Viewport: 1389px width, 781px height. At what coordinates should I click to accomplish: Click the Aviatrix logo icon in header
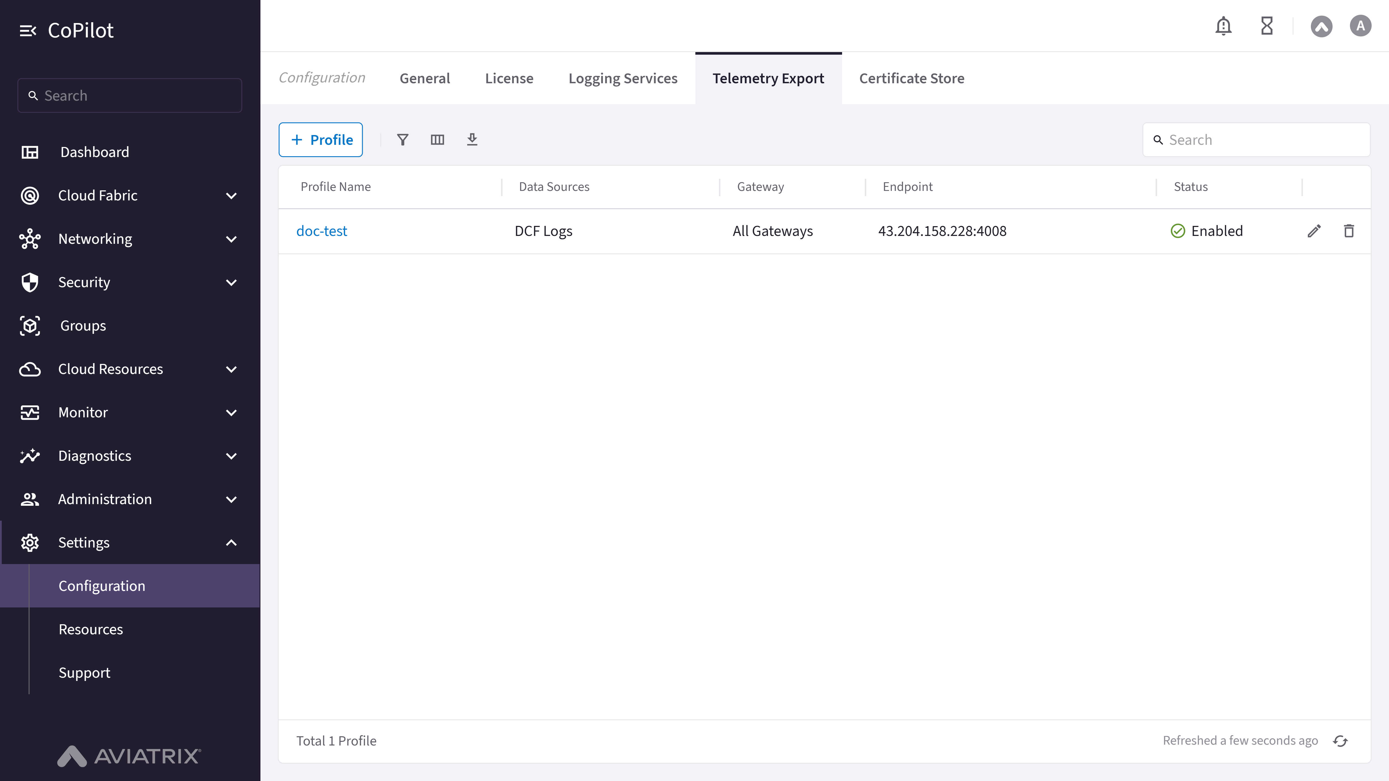click(x=1322, y=26)
